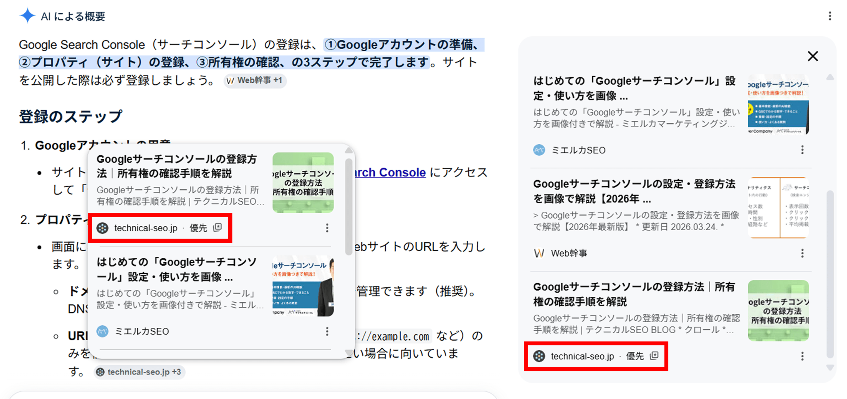Click the 登録のステップ heading

tap(71, 116)
